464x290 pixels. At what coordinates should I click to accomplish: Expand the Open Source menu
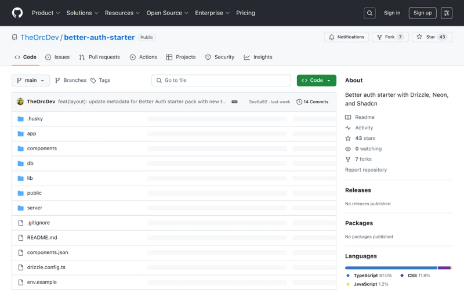(x=167, y=13)
